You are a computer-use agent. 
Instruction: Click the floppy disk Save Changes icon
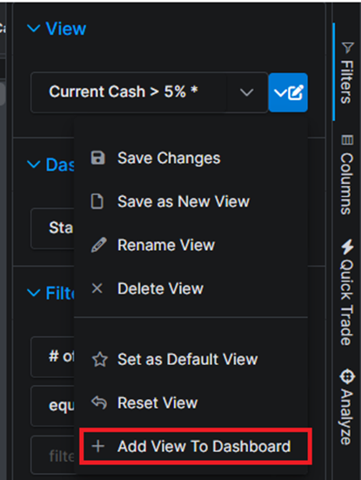coord(97,158)
